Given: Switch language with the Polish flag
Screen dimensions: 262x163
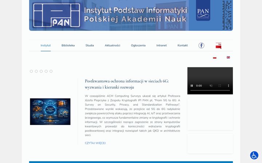Looking at the screenshot, I should [215, 58].
